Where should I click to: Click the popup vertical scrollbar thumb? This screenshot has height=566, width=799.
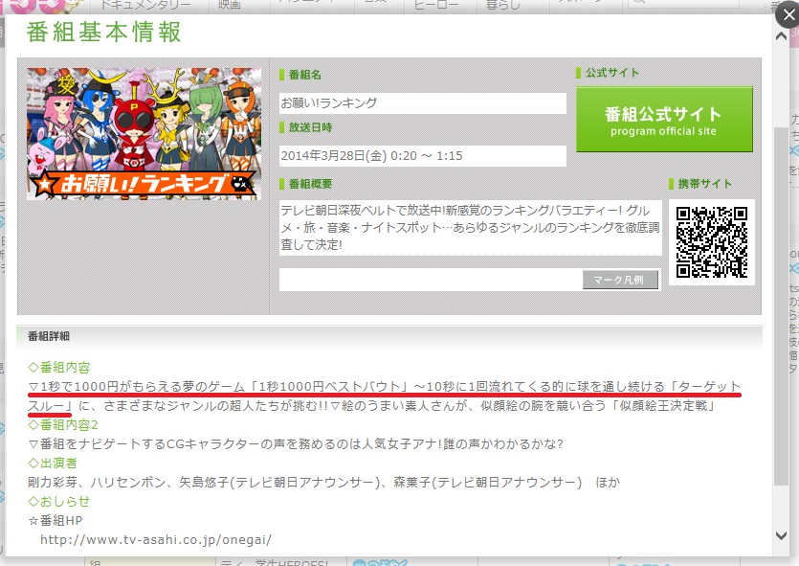pos(781,305)
